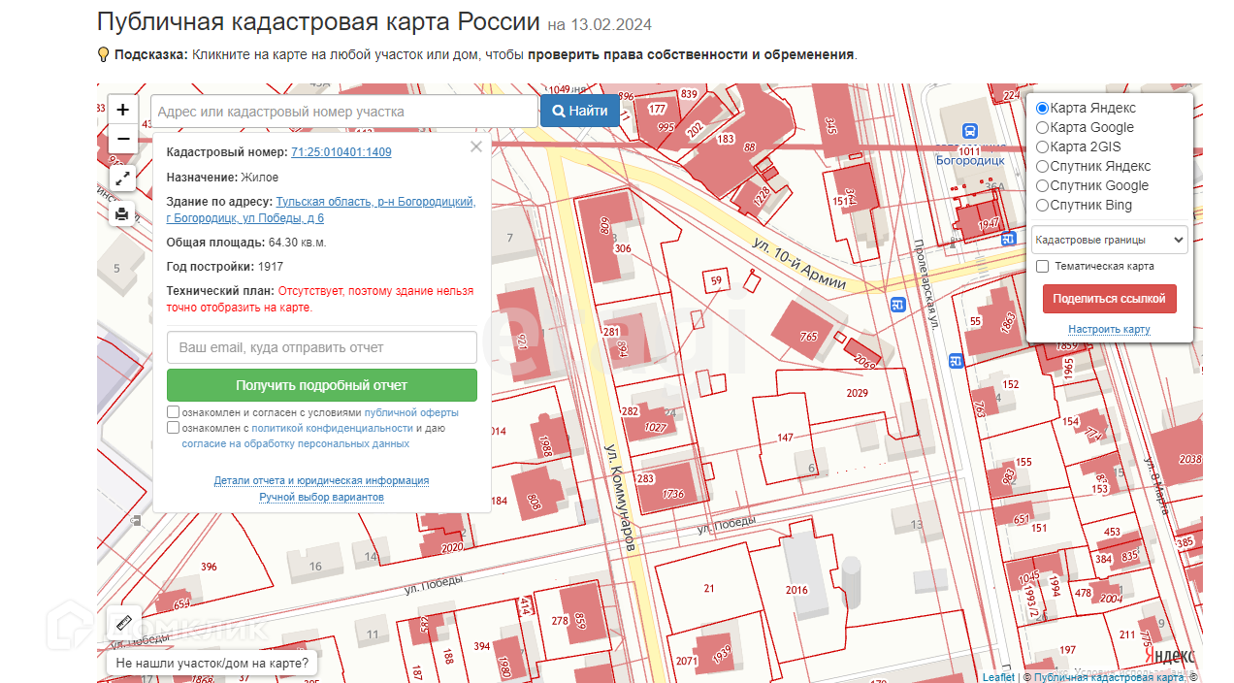The image size is (1234, 683).
Task: Select Карта Google map layer
Action: 1043,127
